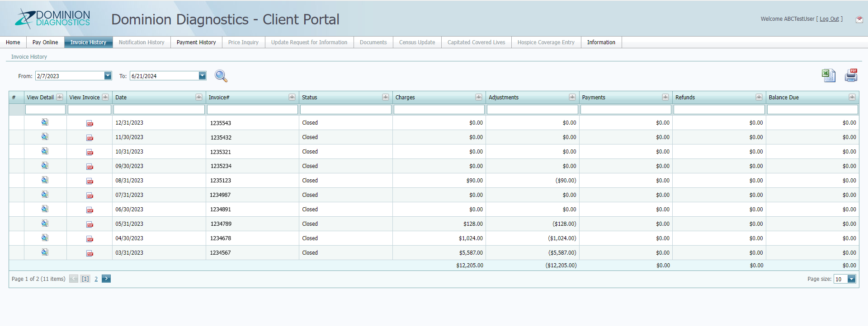The width and height of the screenshot is (868, 326).
Task: Open the Information tab
Action: point(601,42)
